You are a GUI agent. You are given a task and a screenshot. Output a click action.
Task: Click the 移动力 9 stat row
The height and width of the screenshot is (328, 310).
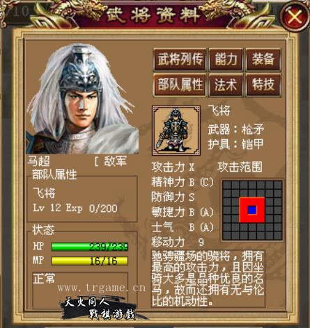pyautogui.click(x=178, y=242)
